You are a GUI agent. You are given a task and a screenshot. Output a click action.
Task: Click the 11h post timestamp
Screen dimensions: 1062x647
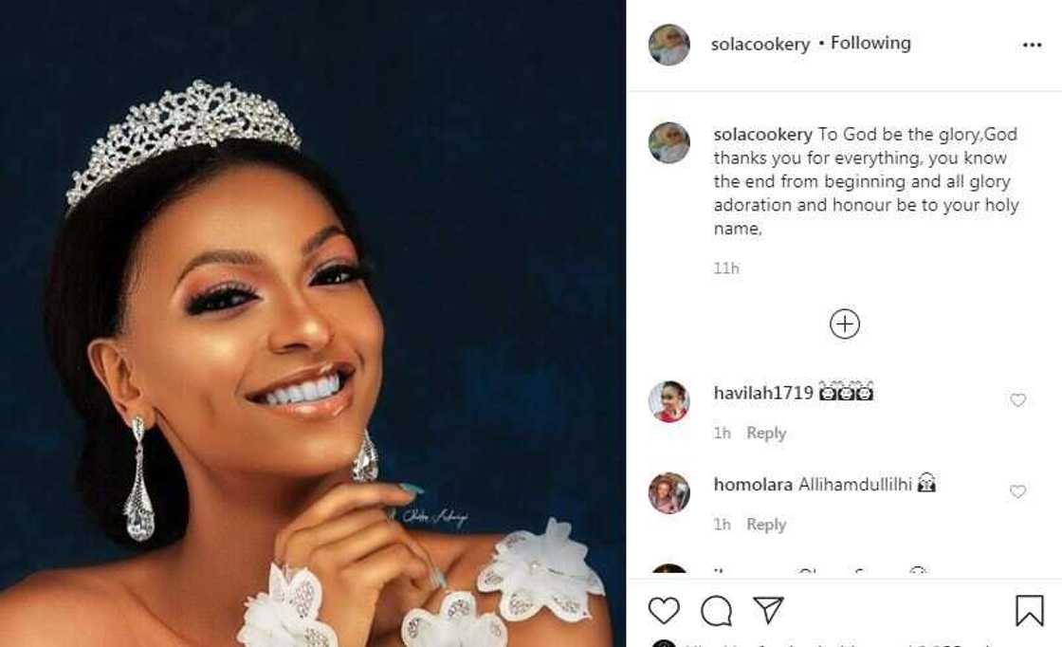(x=726, y=268)
